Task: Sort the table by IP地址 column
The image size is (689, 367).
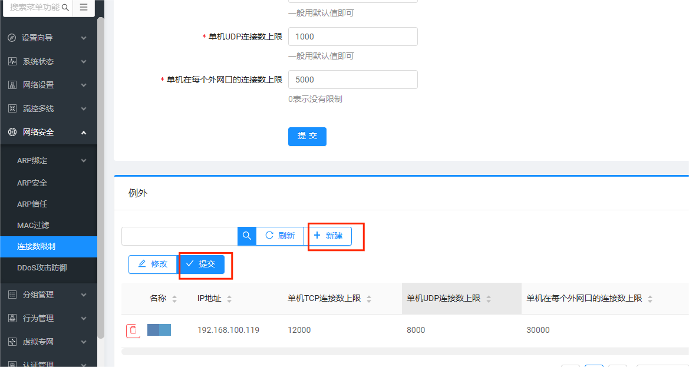Action: [229, 299]
